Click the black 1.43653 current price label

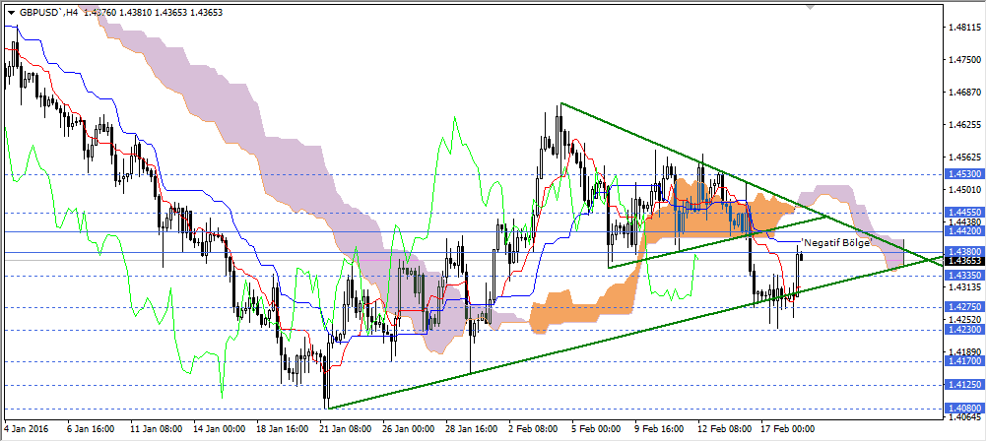coord(963,260)
